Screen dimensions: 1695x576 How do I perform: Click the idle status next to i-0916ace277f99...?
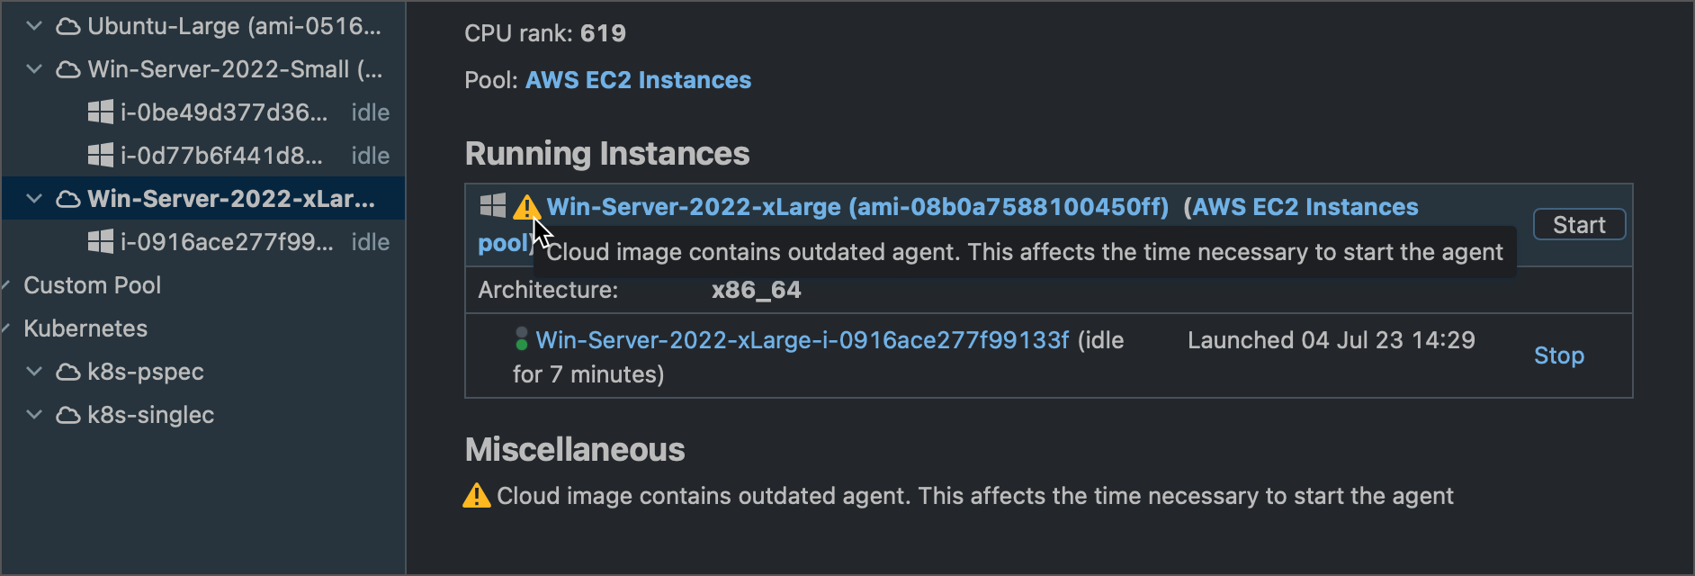(371, 241)
